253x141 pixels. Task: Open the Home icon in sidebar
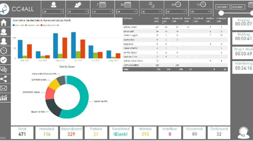4,22
